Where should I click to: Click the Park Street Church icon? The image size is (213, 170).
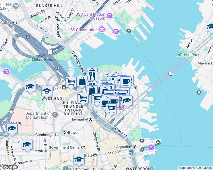[x=66, y=168]
